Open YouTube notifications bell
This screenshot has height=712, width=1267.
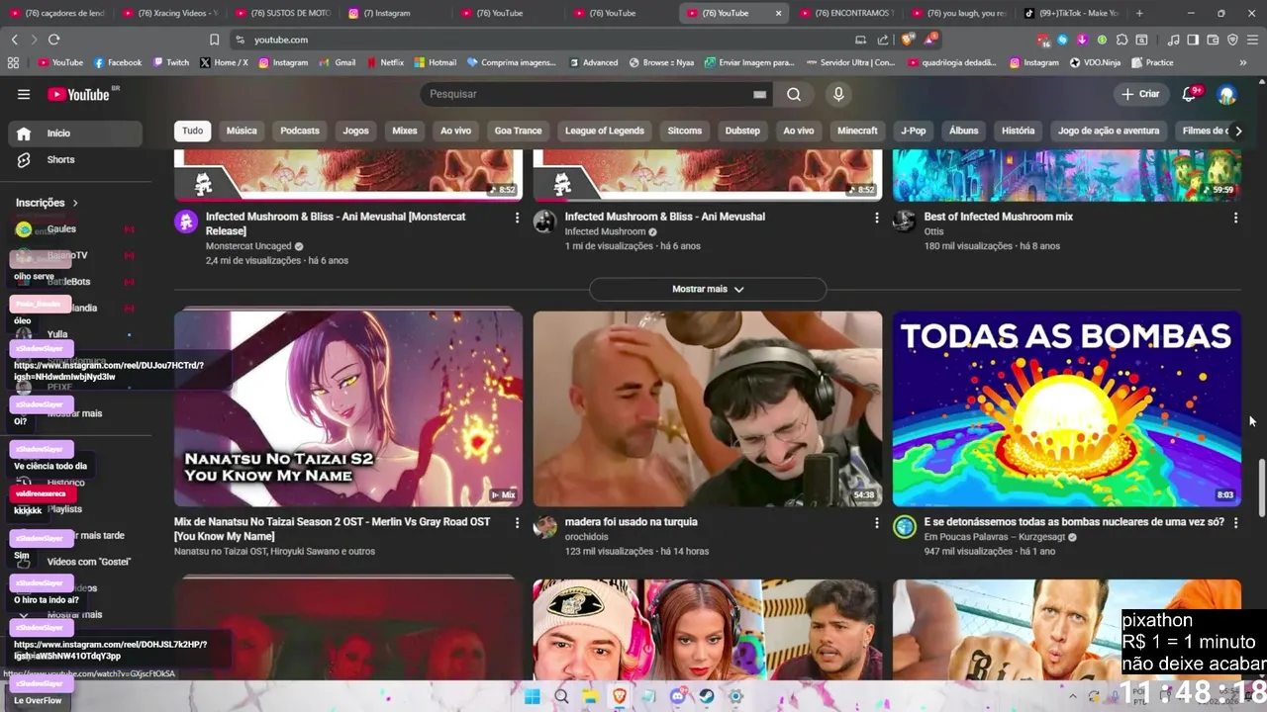[1189, 94]
